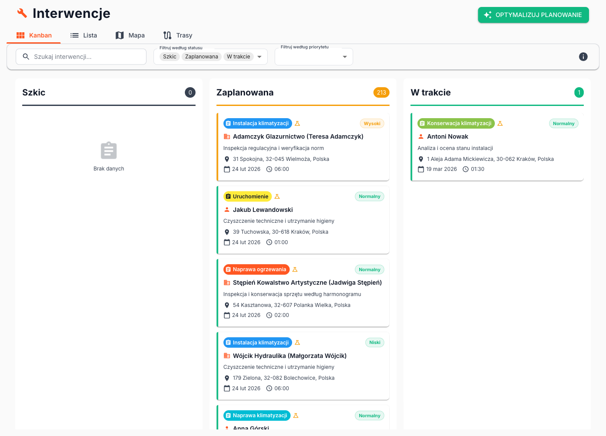Click the search magnifier icon
This screenshot has height=436, width=606.
click(26, 57)
